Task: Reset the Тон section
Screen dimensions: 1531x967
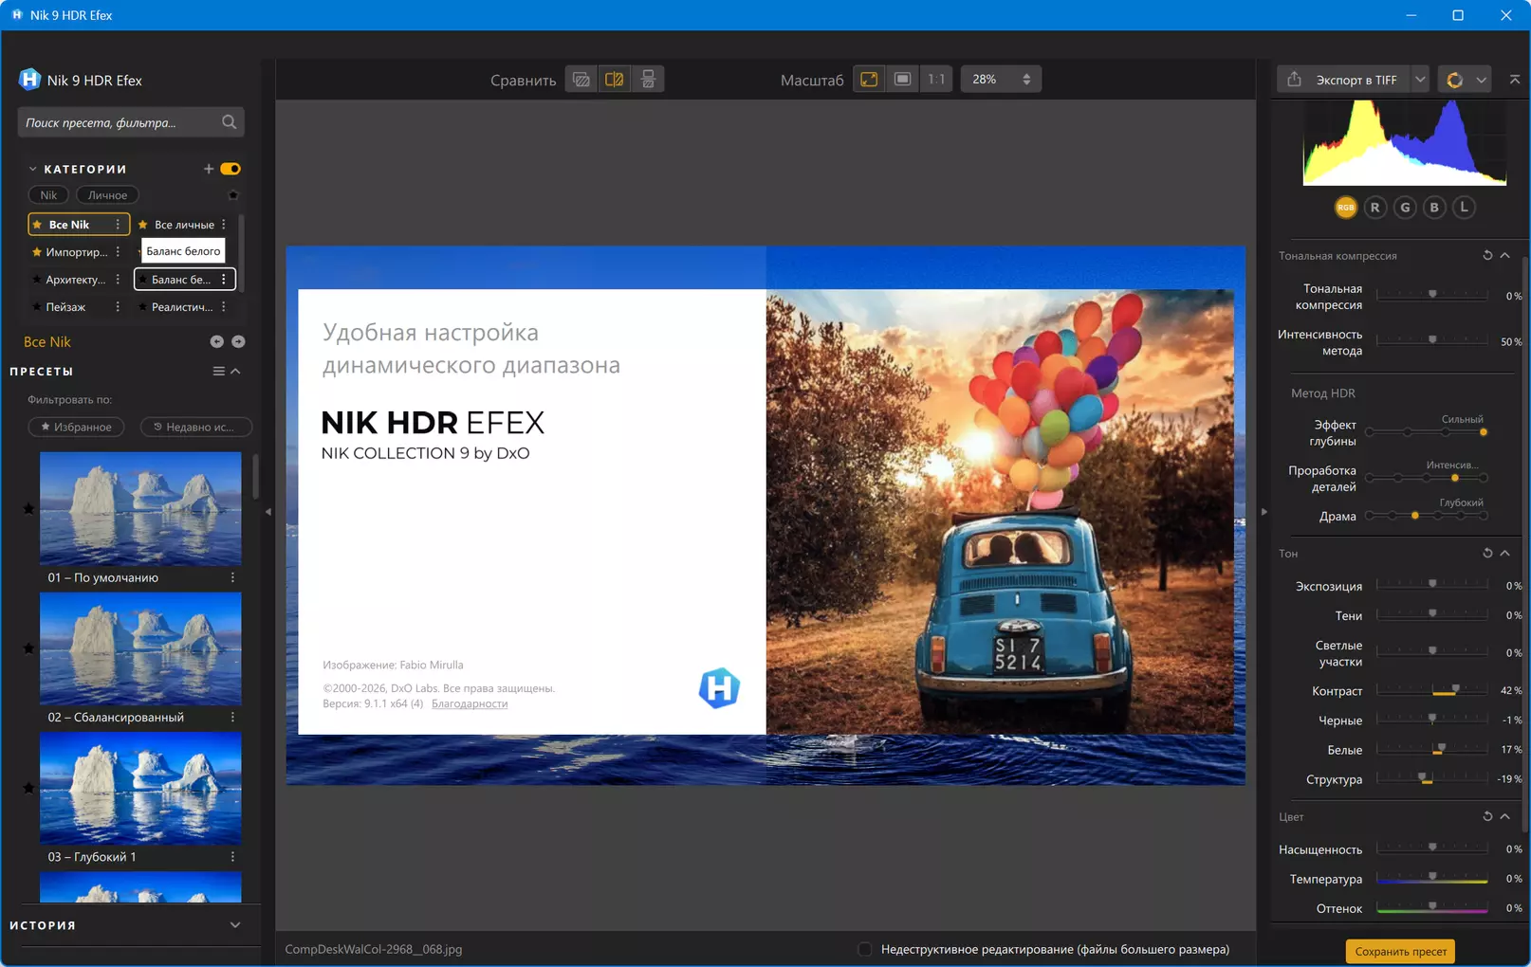Action: (x=1487, y=554)
